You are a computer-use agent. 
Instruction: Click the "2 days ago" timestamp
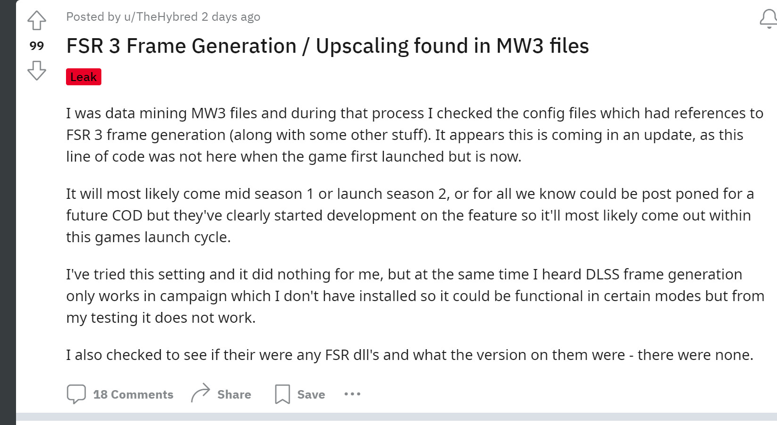coord(231,17)
